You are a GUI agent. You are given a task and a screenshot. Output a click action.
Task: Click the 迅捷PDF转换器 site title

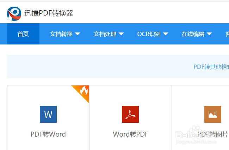click(49, 13)
